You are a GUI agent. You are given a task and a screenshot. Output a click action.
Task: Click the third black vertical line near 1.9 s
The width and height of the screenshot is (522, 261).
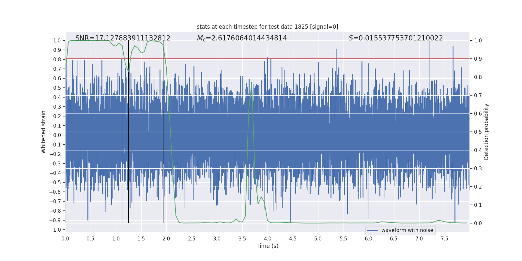coord(163,132)
